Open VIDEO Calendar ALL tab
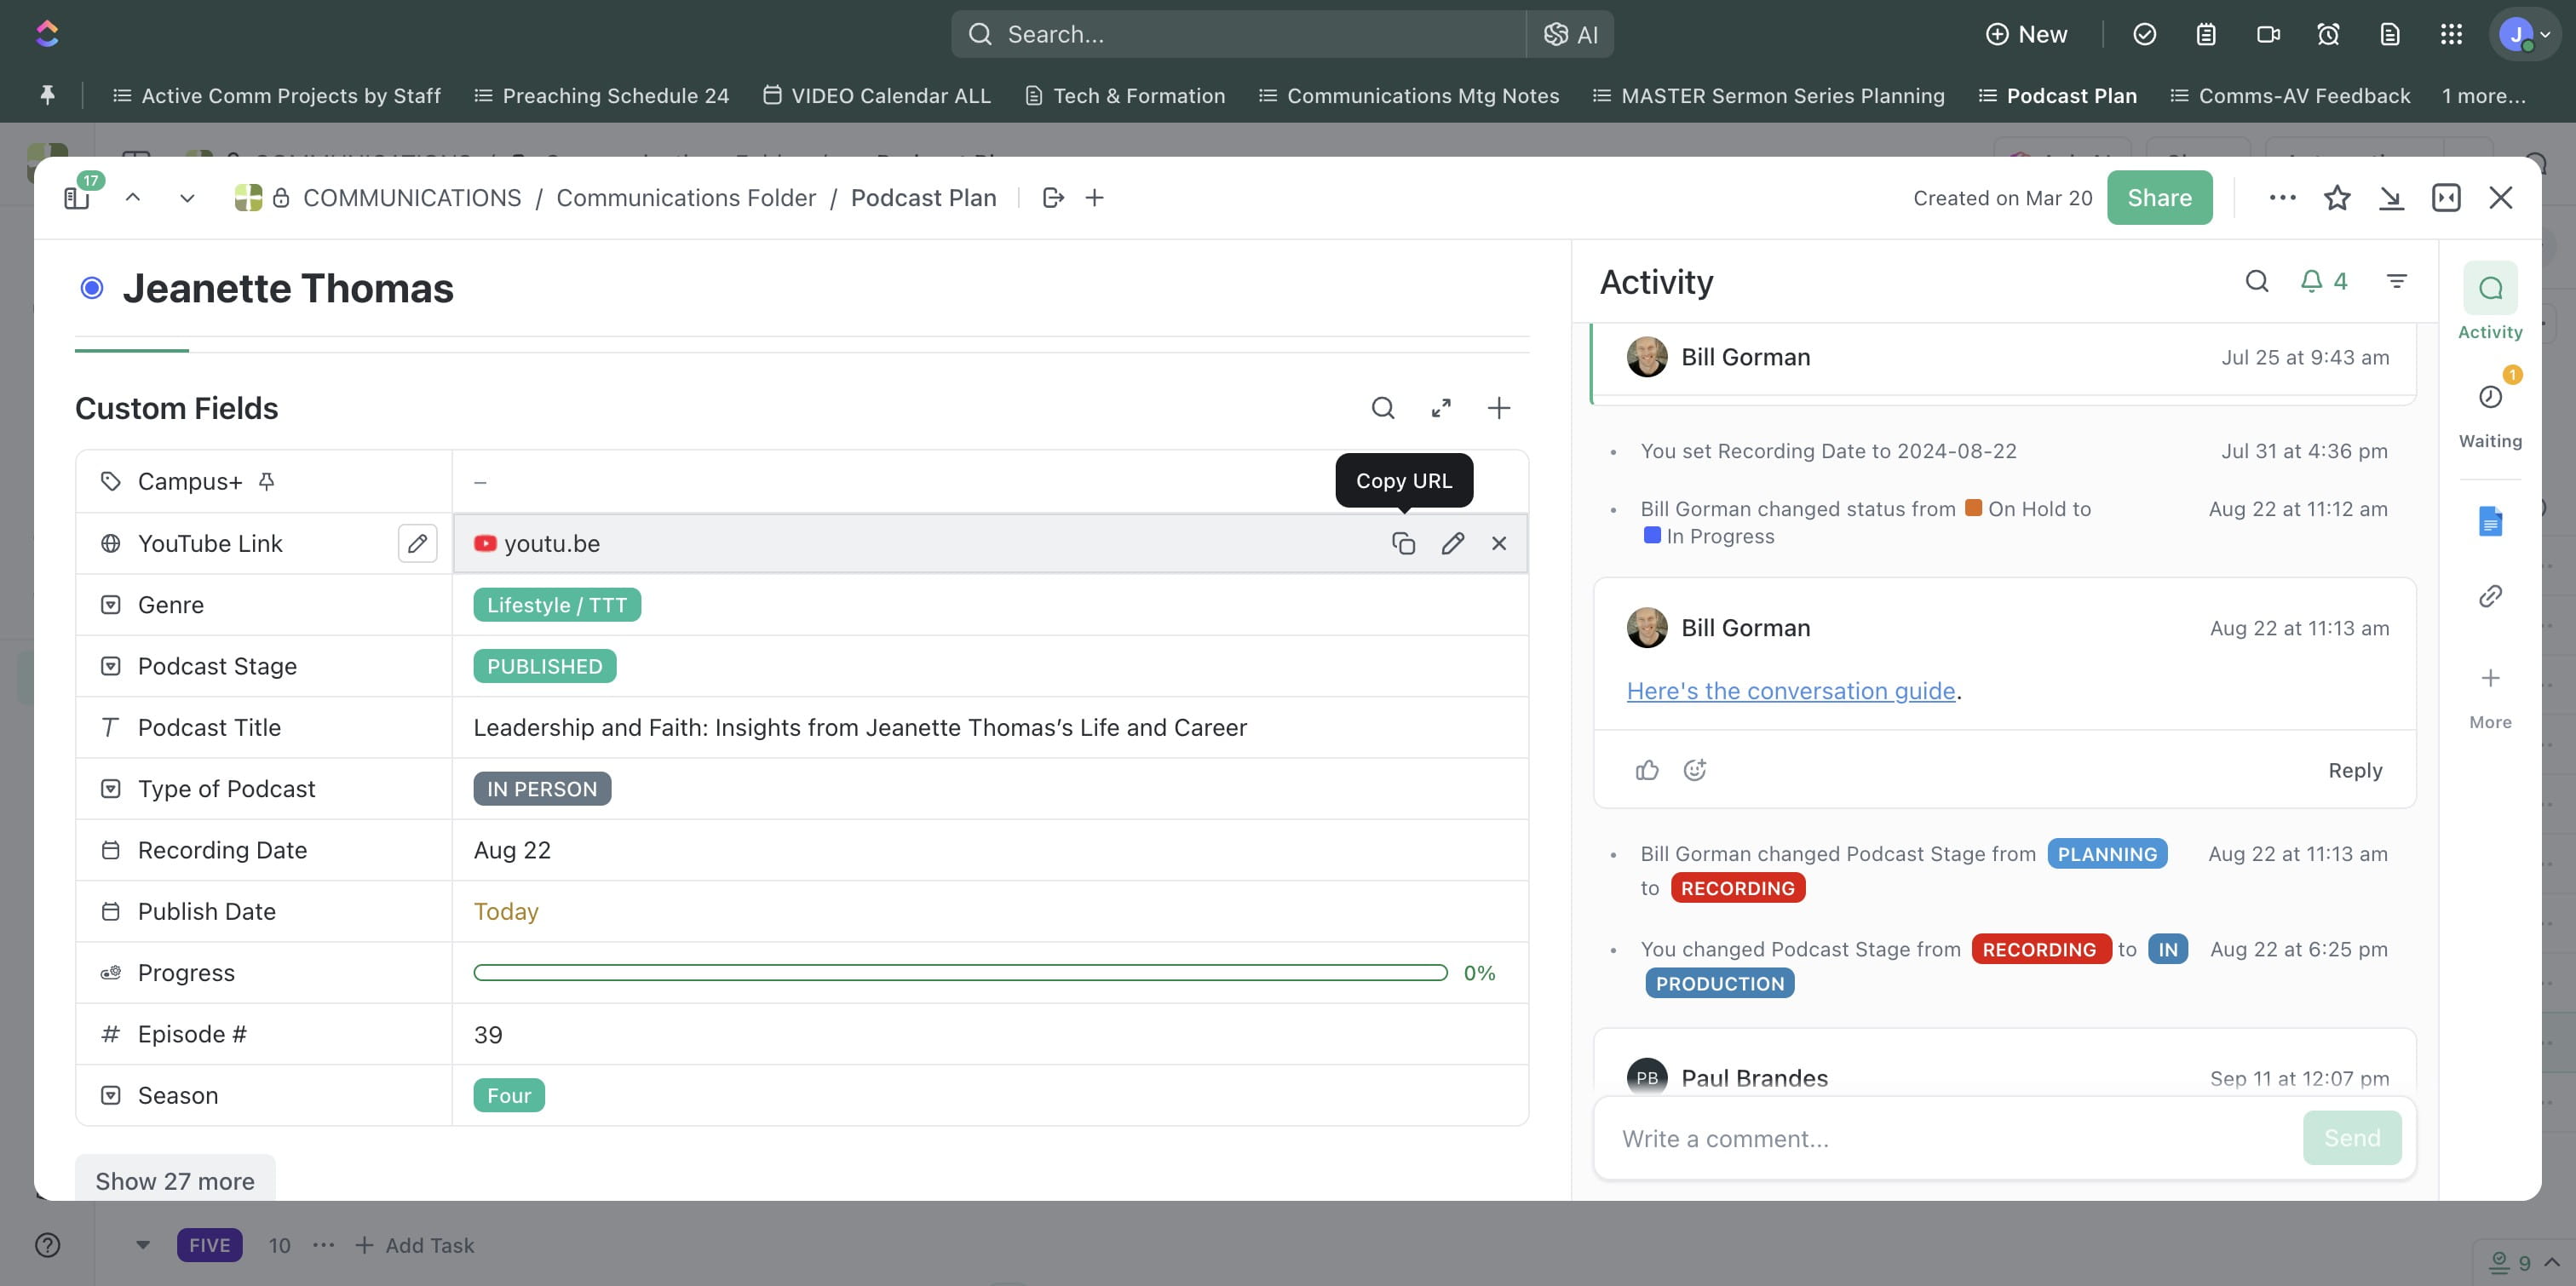Screen dimensions: 2576x1286 click(x=877, y=95)
